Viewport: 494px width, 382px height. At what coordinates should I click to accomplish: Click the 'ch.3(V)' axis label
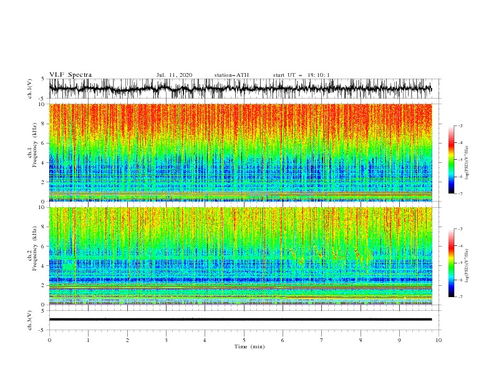30,320
